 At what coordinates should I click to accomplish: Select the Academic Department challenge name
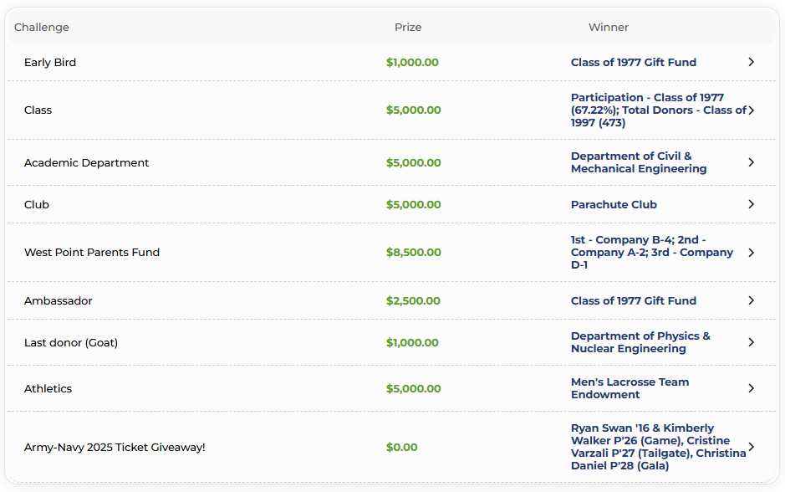[87, 163]
